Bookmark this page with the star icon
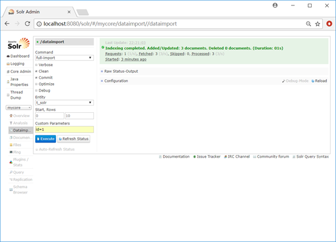 318,24
